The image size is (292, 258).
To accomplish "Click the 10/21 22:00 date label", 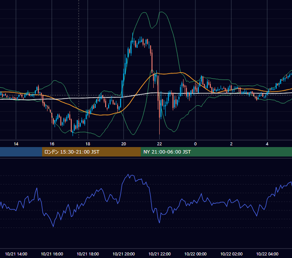I will 159,254.
